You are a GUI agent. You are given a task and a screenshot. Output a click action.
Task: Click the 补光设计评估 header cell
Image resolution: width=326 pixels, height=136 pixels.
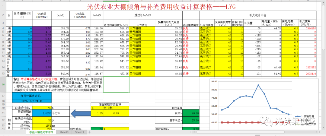(x=258, y=15)
